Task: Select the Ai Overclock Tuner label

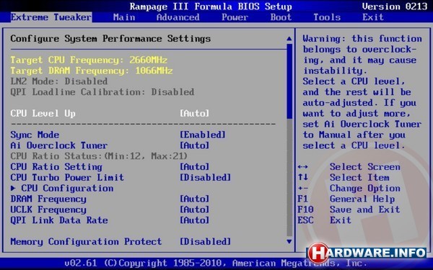Action: coord(59,145)
